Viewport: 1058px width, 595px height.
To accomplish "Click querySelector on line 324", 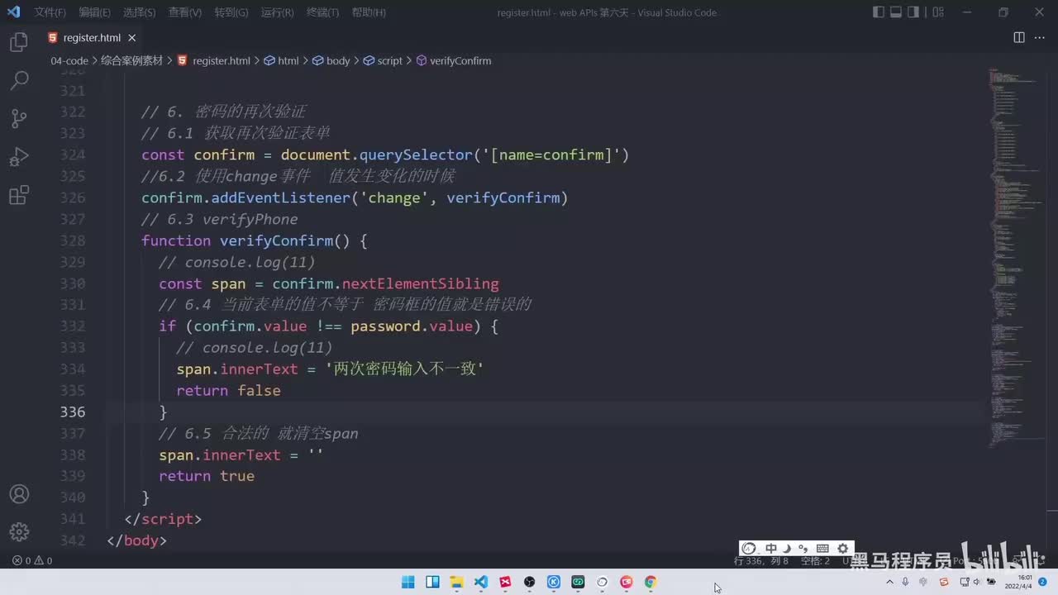I will click(x=415, y=155).
